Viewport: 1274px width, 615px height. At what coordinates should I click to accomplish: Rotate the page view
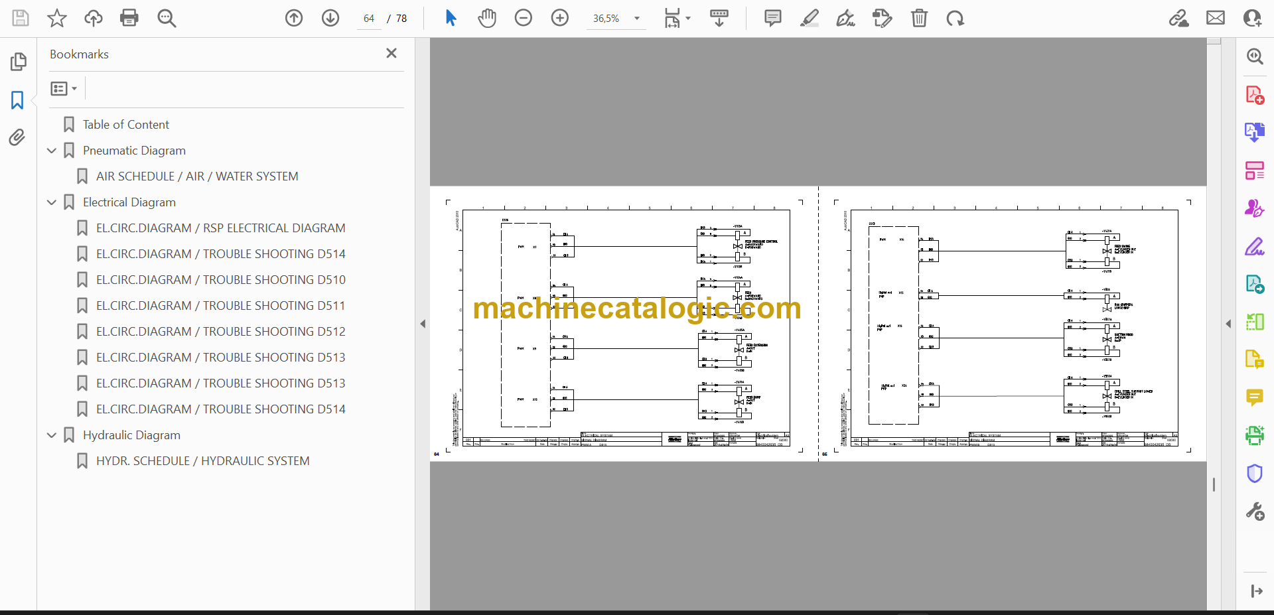point(955,18)
